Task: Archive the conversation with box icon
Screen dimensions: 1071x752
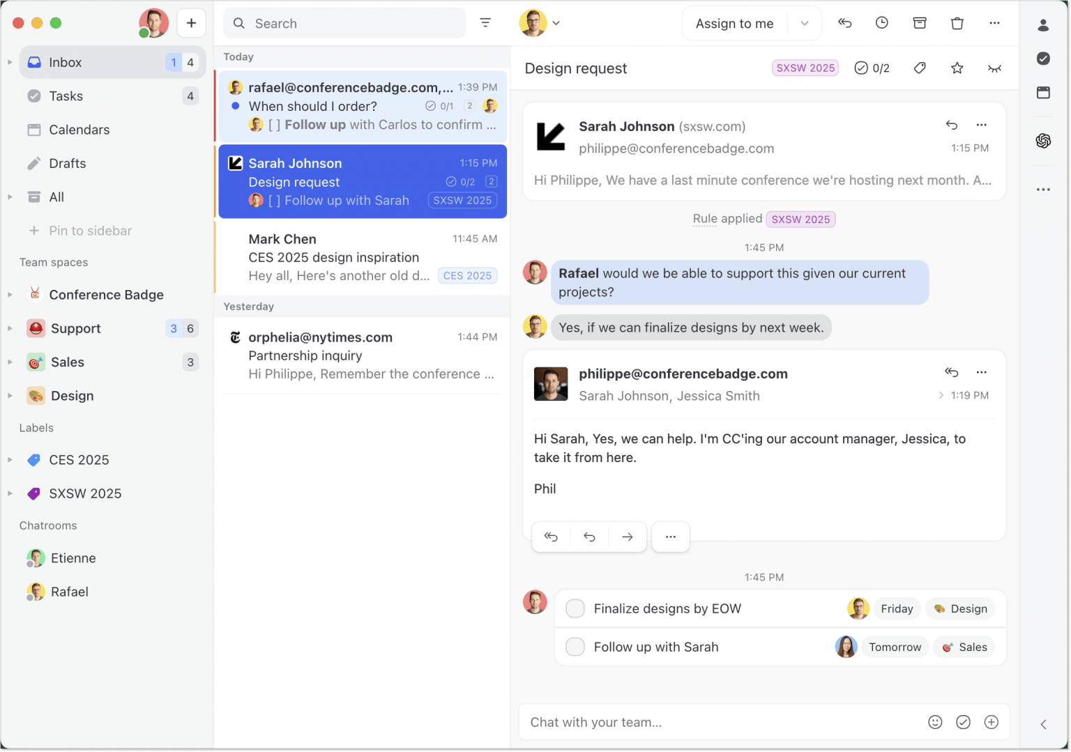Action: [920, 23]
